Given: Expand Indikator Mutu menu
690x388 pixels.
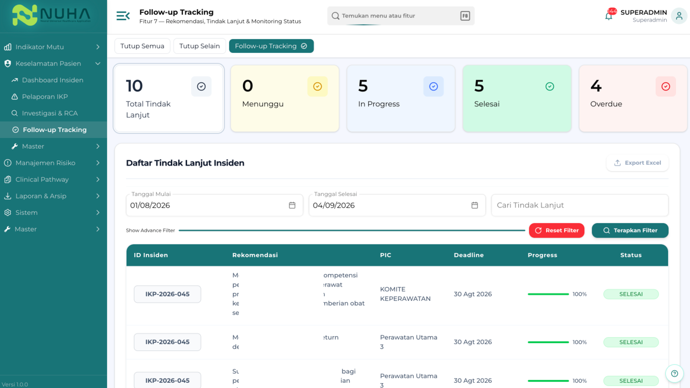Looking at the screenshot, I should tap(53, 47).
